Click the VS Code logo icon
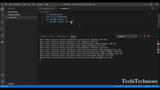160x90 pixels. coord(2,4)
